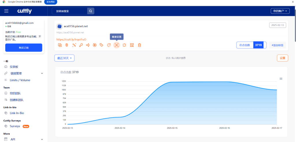Image resolution: width=296 pixels, height=142 pixels.
Task: Click the 您的团队 team people icon
Action: click(x=6, y=93)
